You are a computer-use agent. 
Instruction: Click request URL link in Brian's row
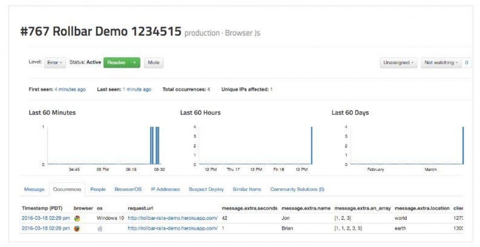pyautogui.click(x=173, y=228)
